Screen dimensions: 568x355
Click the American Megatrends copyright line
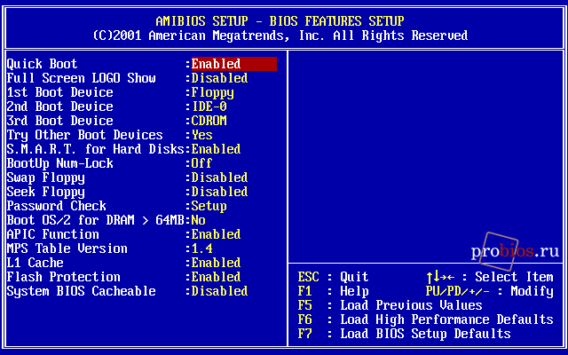(x=280, y=35)
